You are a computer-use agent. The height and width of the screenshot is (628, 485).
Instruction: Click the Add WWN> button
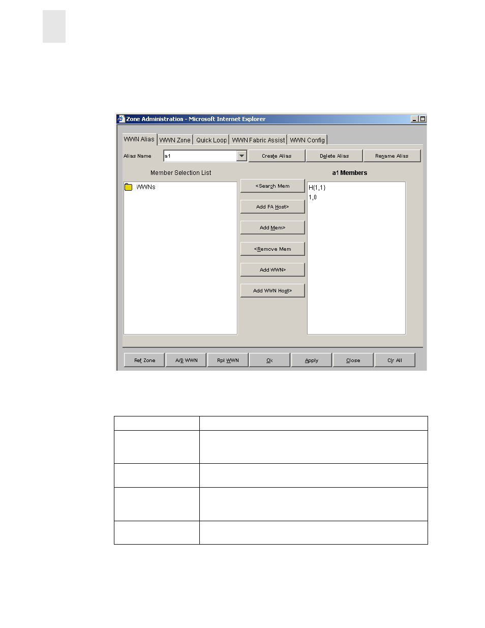(272, 270)
